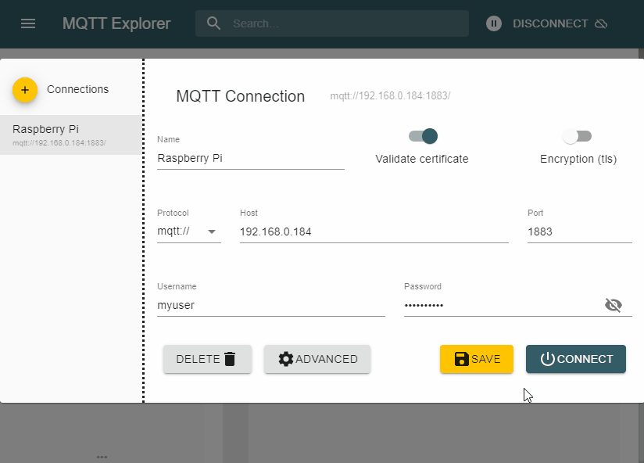Toggle the Validate certificate switch
Screen dimensions: 644x463
click(423, 136)
